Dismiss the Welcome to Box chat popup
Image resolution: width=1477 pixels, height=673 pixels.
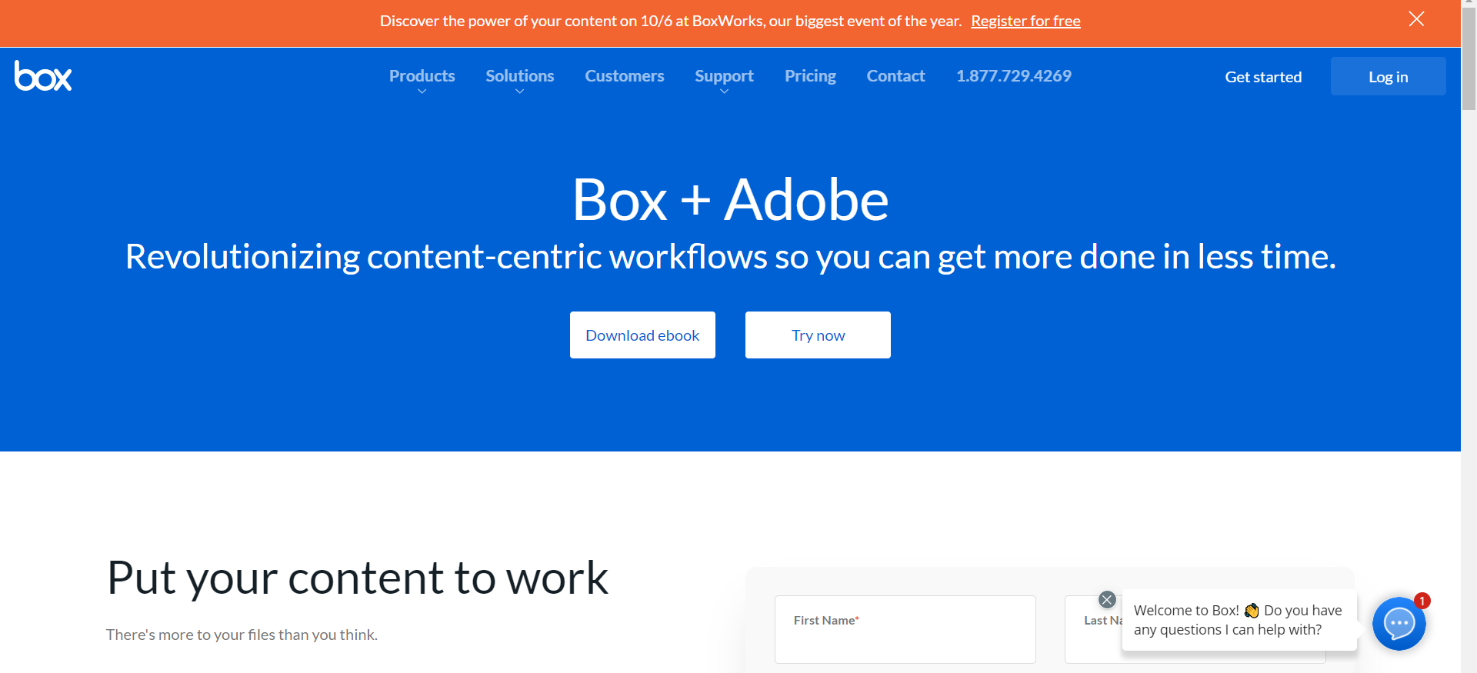coord(1107,600)
